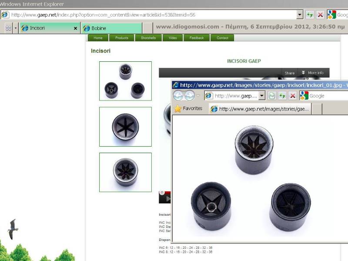The image size is (348, 261).
Task: Open a new blank tab in main window
Action: (147, 28)
